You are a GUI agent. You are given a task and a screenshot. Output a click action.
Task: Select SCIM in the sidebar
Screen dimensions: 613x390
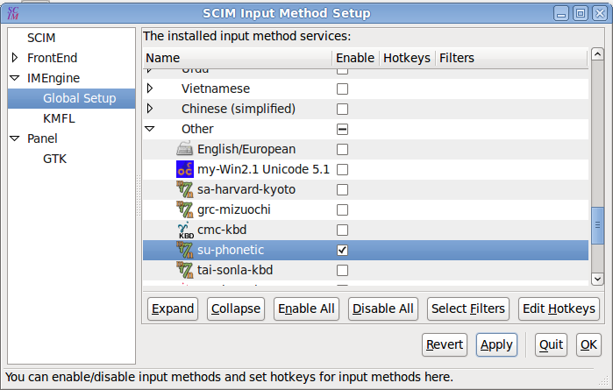point(41,38)
